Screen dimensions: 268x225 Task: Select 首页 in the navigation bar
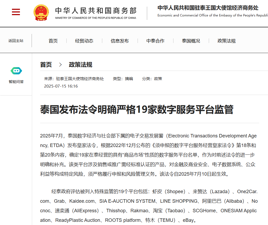pos(53,41)
